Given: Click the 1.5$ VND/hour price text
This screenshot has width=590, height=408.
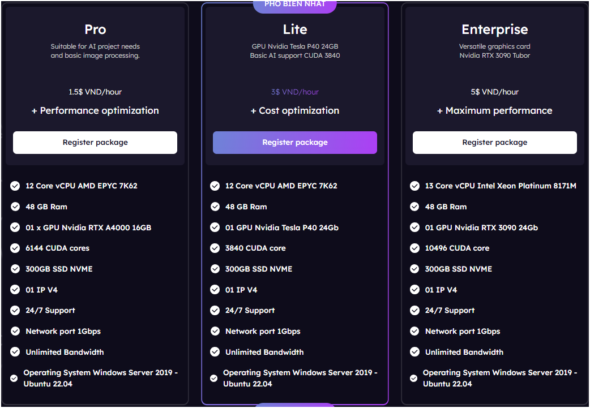Looking at the screenshot, I should pyautogui.click(x=95, y=92).
